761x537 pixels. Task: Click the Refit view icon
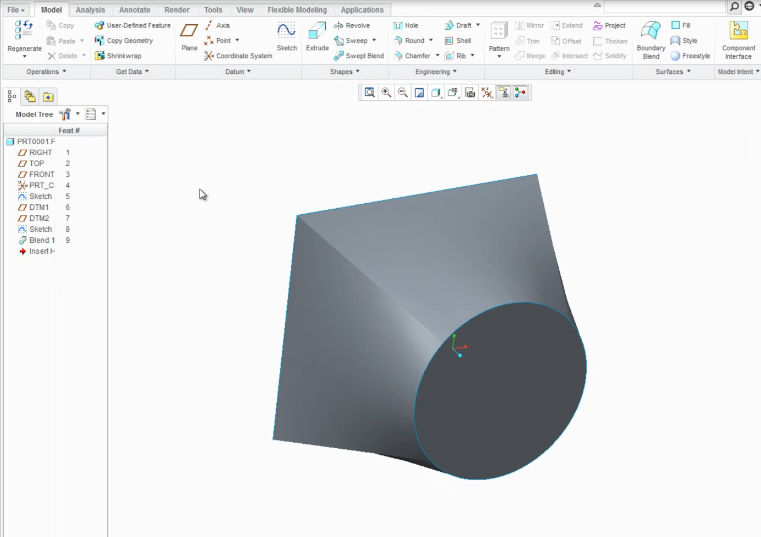tap(370, 93)
